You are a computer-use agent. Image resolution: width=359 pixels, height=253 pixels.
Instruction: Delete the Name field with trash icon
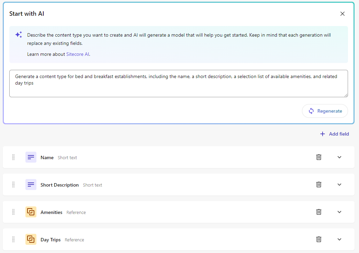319,157
